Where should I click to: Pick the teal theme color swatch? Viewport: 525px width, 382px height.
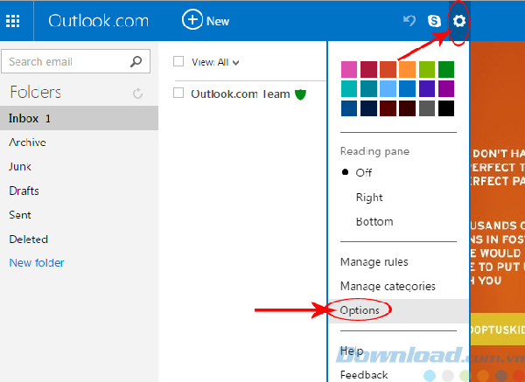[349, 88]
